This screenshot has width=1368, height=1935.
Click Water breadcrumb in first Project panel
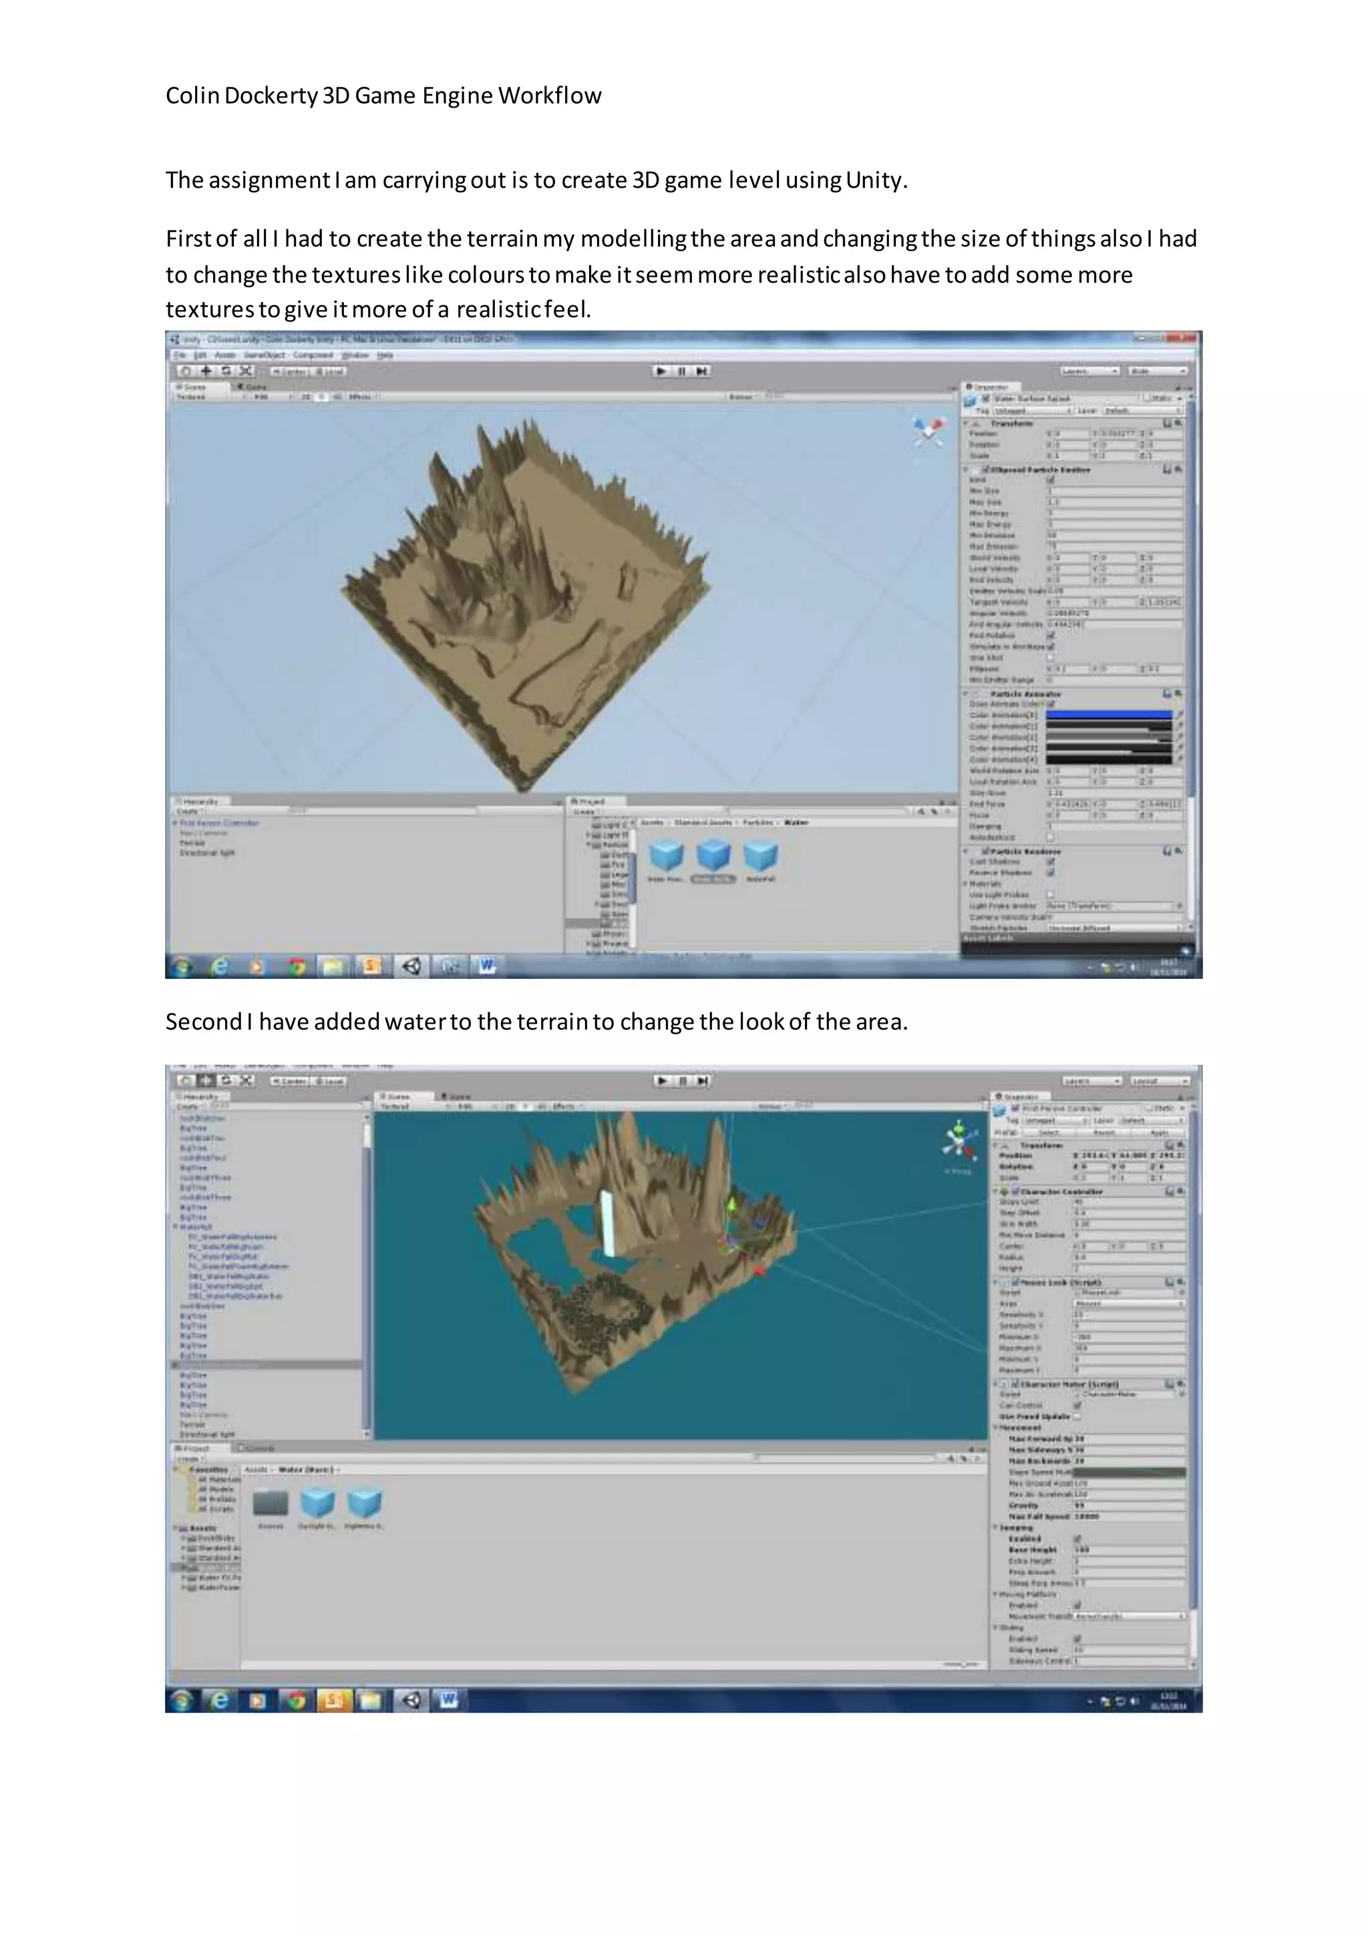click(x=796, y=823)
